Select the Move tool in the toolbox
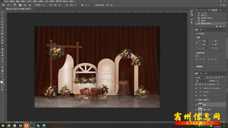 pos(2,12)
